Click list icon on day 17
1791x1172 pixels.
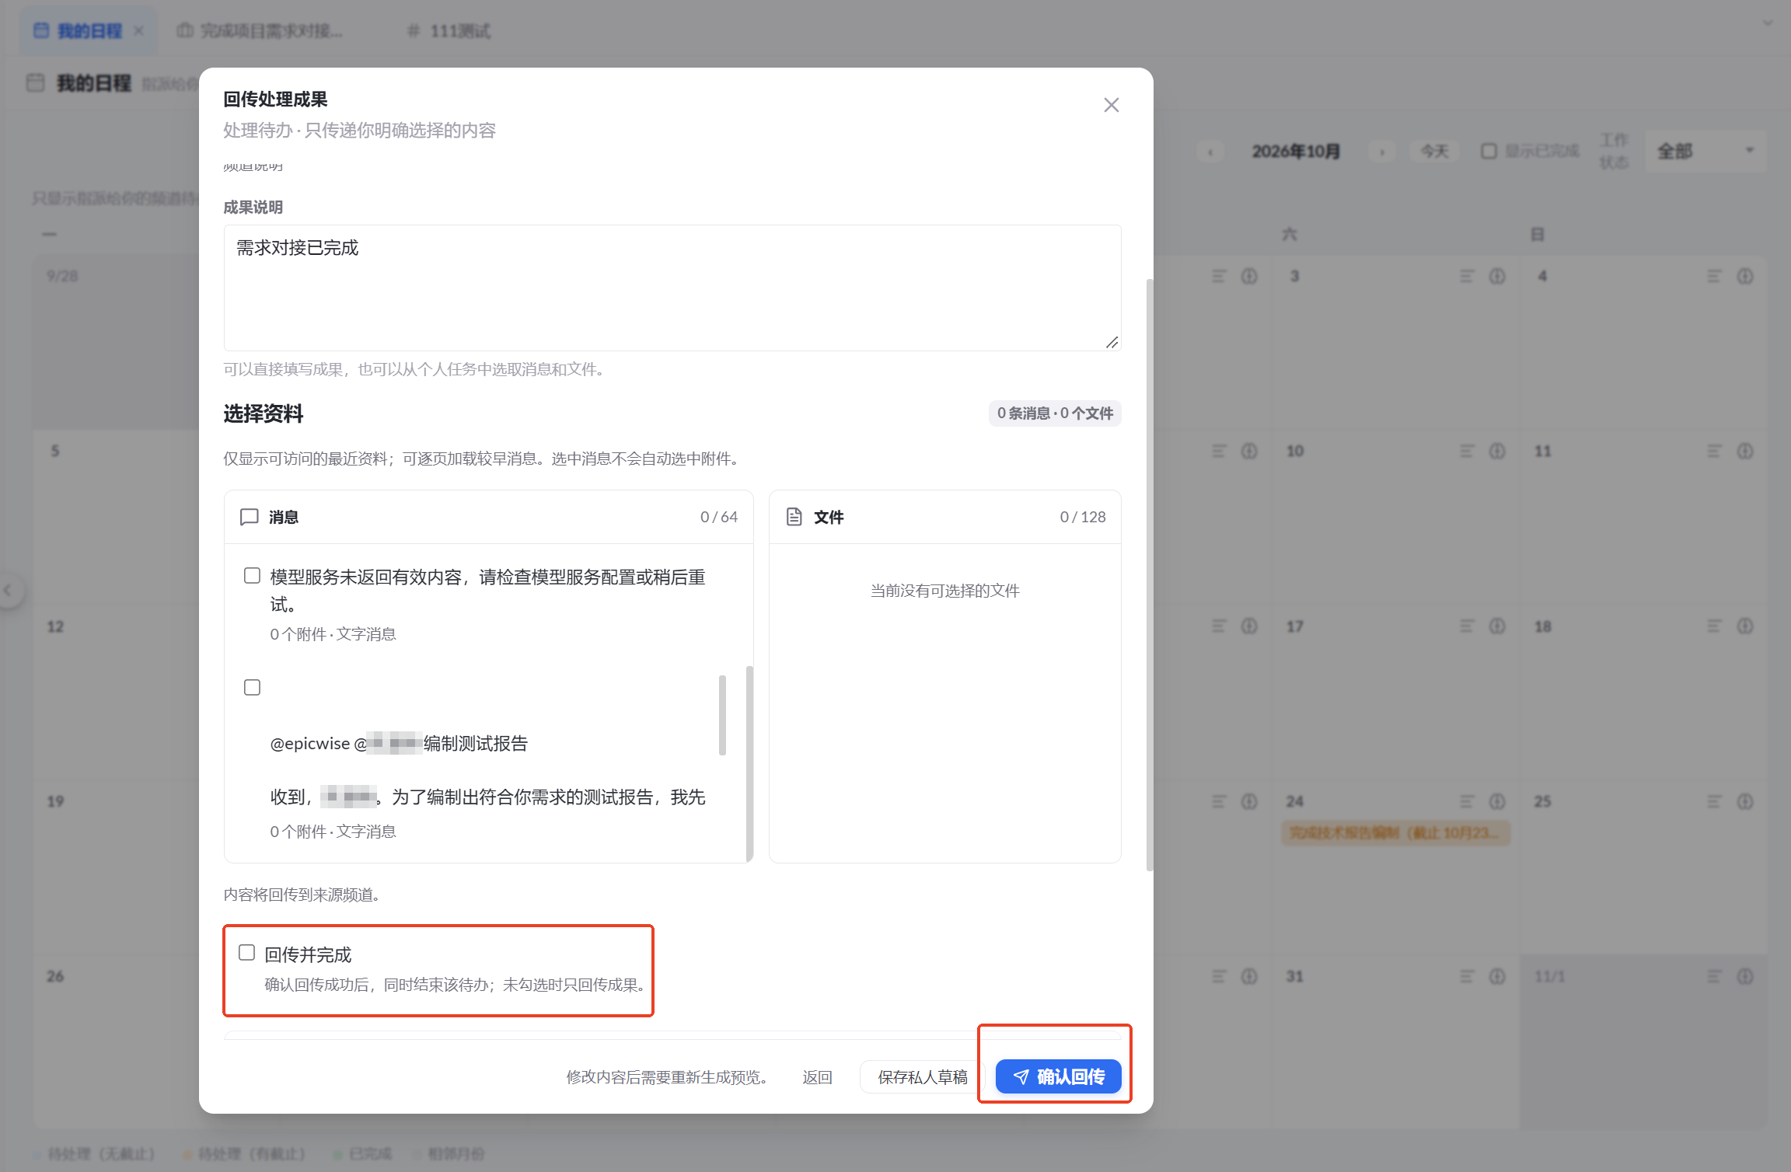click(1467, 626)
